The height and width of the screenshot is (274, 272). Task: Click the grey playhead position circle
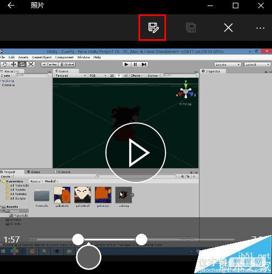89,257
